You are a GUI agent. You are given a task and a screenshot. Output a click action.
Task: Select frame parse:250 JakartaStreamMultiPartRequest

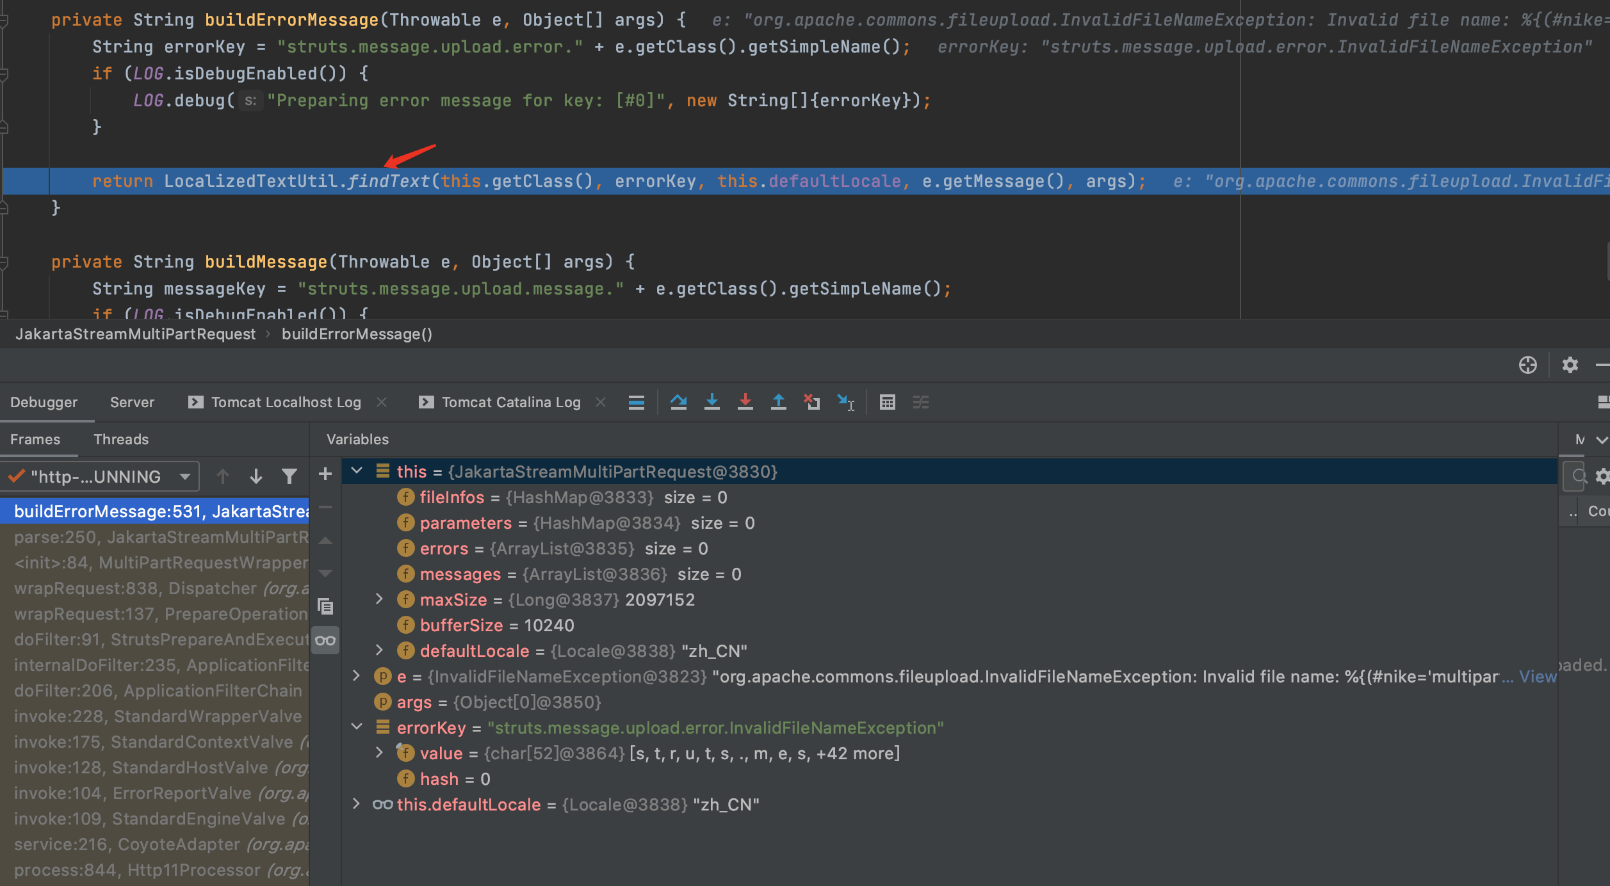click(154, 537)
